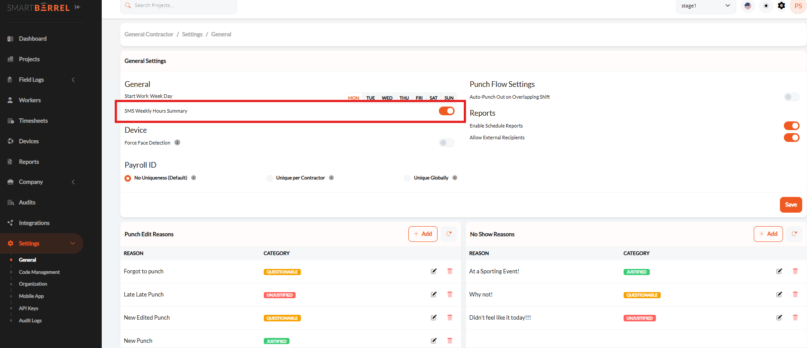The height and width of the screenshot is (348, 807).
Task: Click the Projects sidebar icon
Action: point(10,59)
